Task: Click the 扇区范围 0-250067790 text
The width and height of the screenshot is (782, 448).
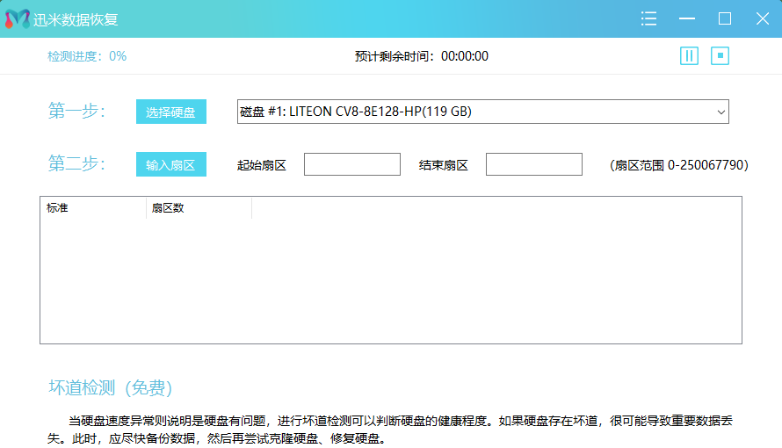Action: click(678, 165)
